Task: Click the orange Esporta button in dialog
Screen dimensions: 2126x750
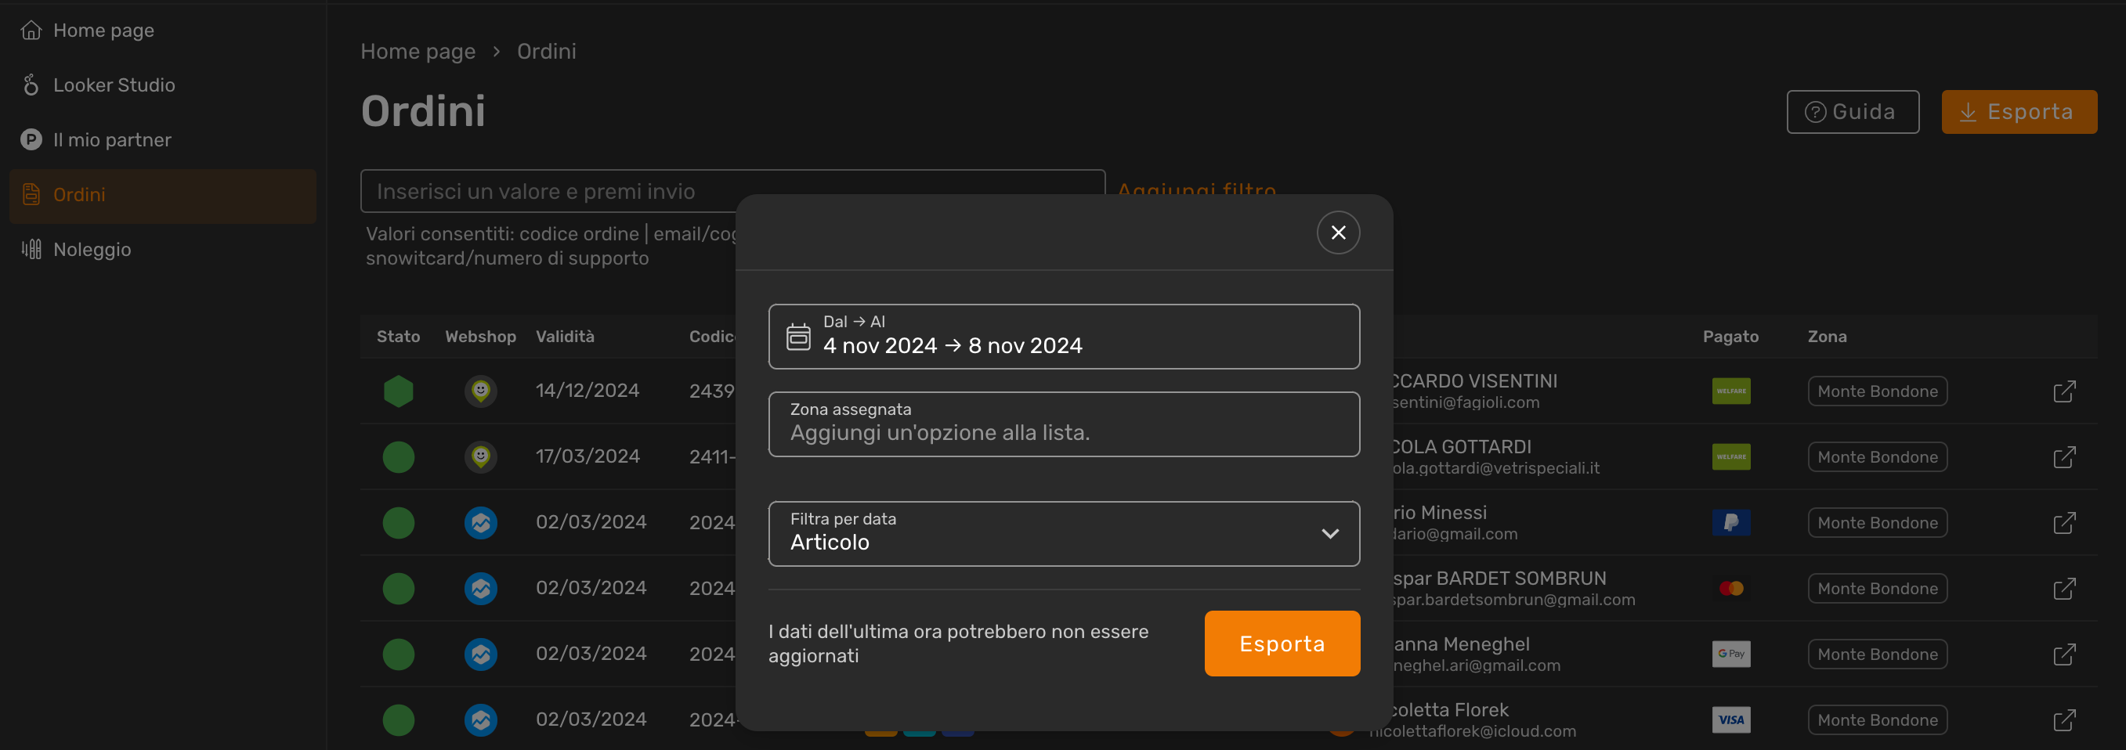Action: click(x=1282, y=643)
